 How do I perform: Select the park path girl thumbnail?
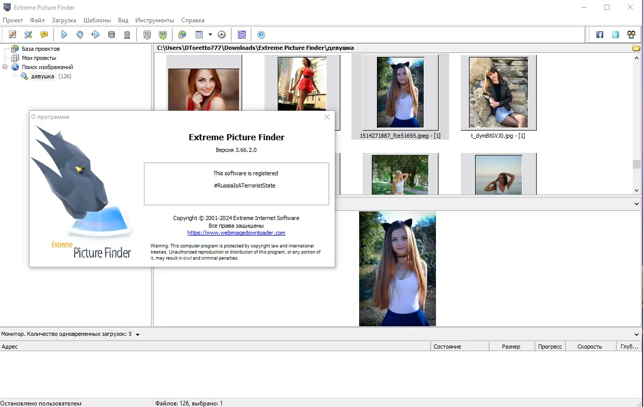click(x=400, y=174)
